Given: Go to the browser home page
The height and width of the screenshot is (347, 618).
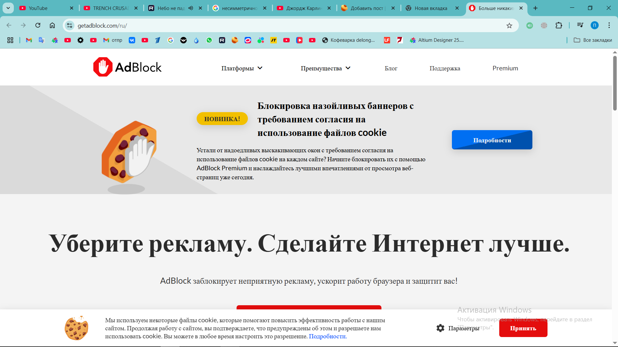Looking at the screenshot, I should point(52,25).
